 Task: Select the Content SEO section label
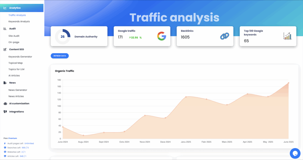coord(17,50)
